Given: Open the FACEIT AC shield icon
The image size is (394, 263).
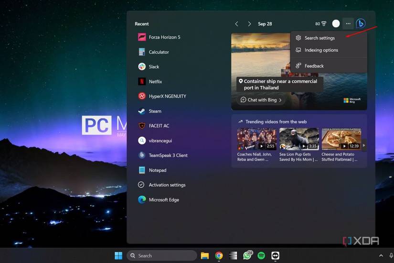Looking at the screenshot, I should tap(142, 126).
